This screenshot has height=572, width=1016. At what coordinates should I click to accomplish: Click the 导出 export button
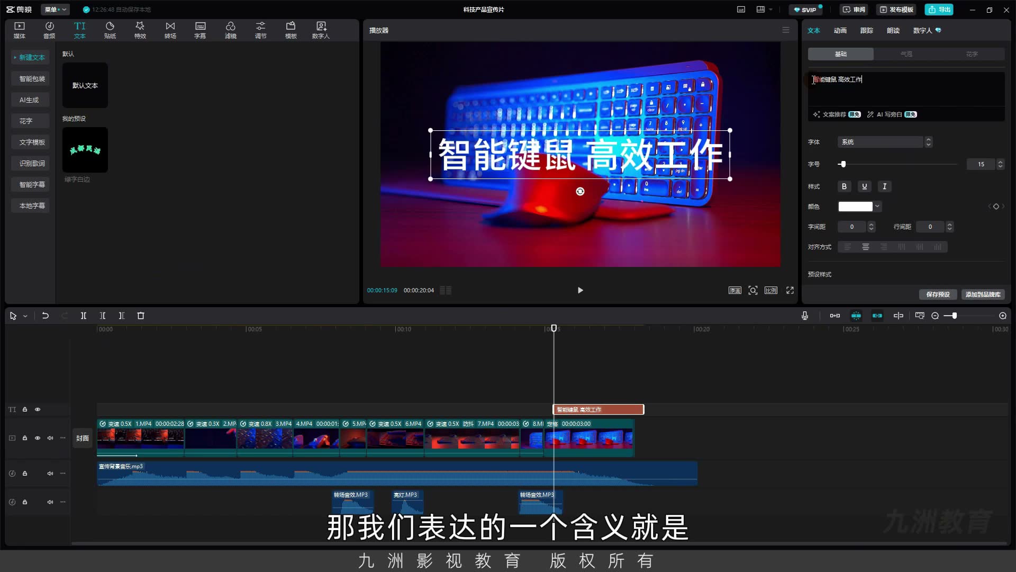click(x=939, y=10)
